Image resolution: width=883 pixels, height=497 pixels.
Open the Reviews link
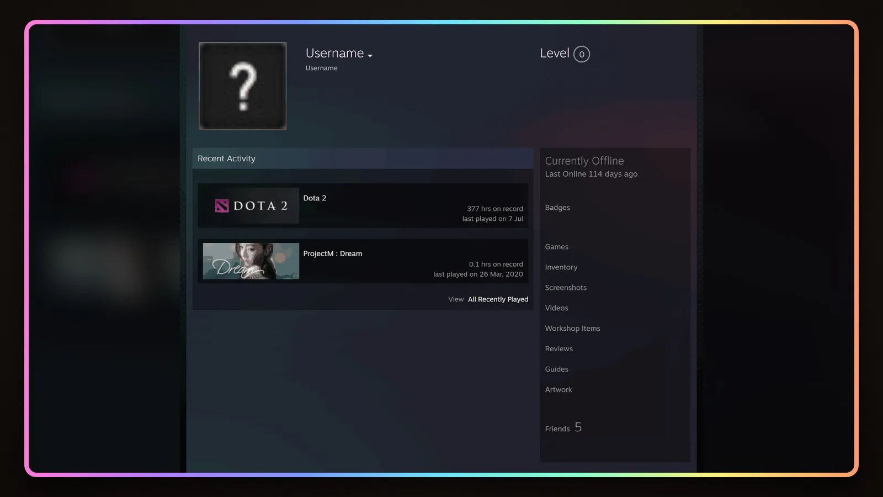(x=558, y=349)
